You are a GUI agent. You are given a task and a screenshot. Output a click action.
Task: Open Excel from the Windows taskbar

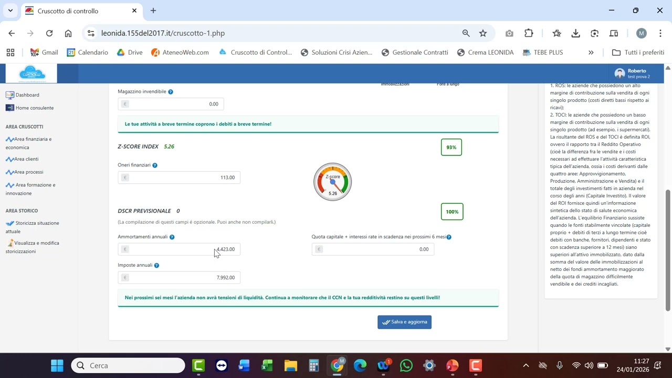267,365
